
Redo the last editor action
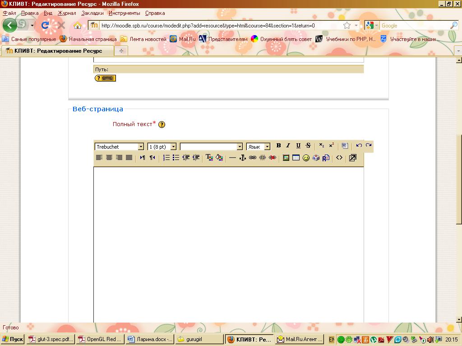pyautogui.click(x=369, y=146)
